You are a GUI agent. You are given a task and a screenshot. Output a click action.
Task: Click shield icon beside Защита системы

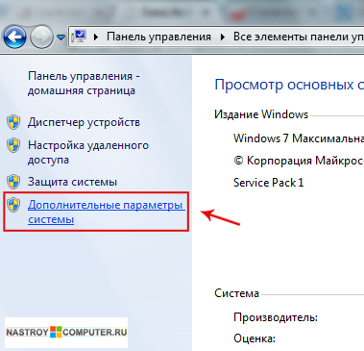point(13,182)
